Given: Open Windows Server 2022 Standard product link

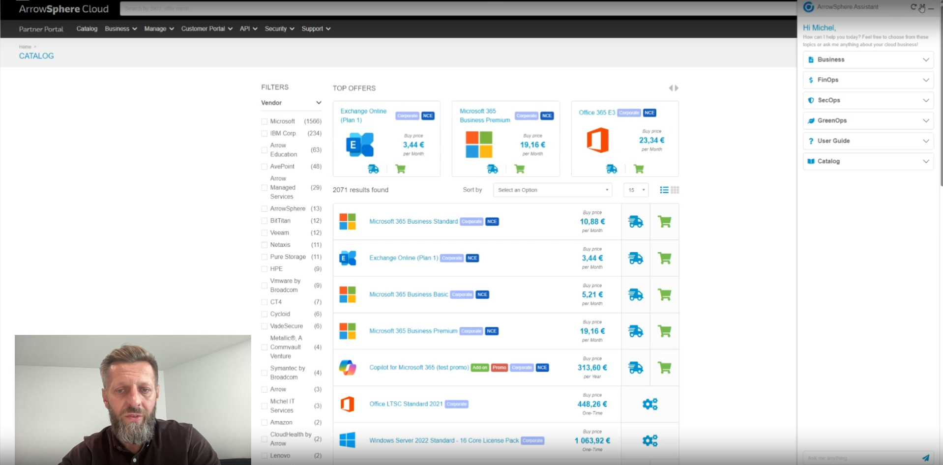Looking at the screenshot, I should (x=444, y=440).
